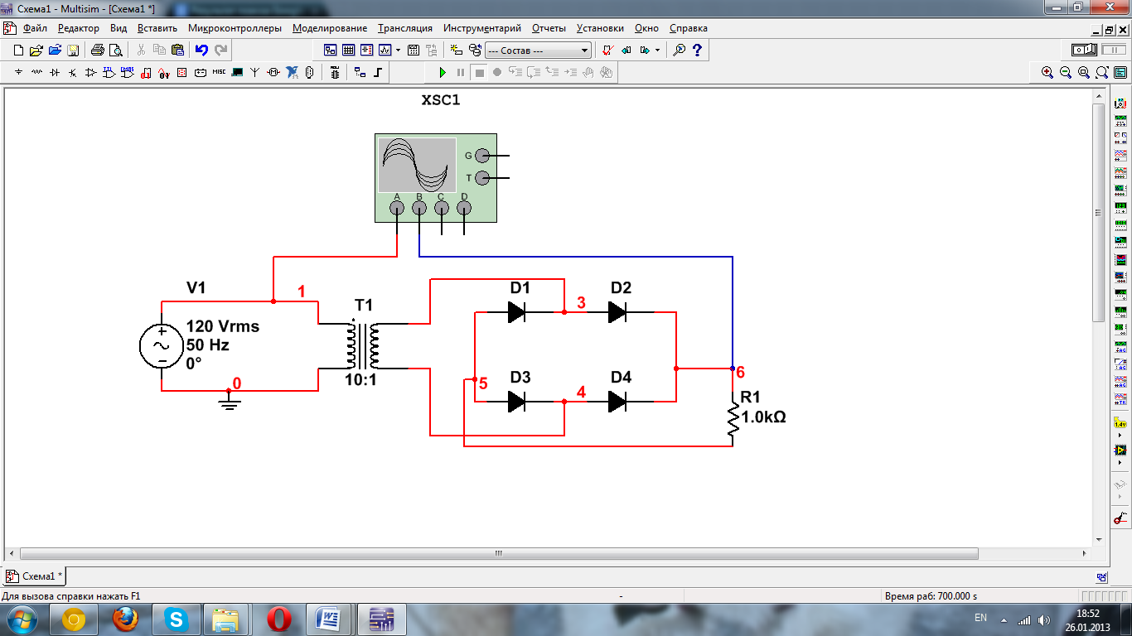Open the spreadsheet view icon
The height and width of the screenshot is (636, 1132).
click(x=348, y=50)
